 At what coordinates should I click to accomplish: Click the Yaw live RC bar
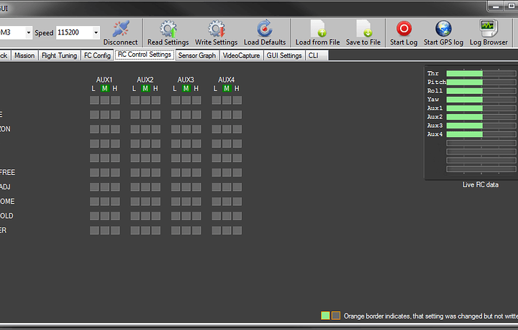point(481,100)
